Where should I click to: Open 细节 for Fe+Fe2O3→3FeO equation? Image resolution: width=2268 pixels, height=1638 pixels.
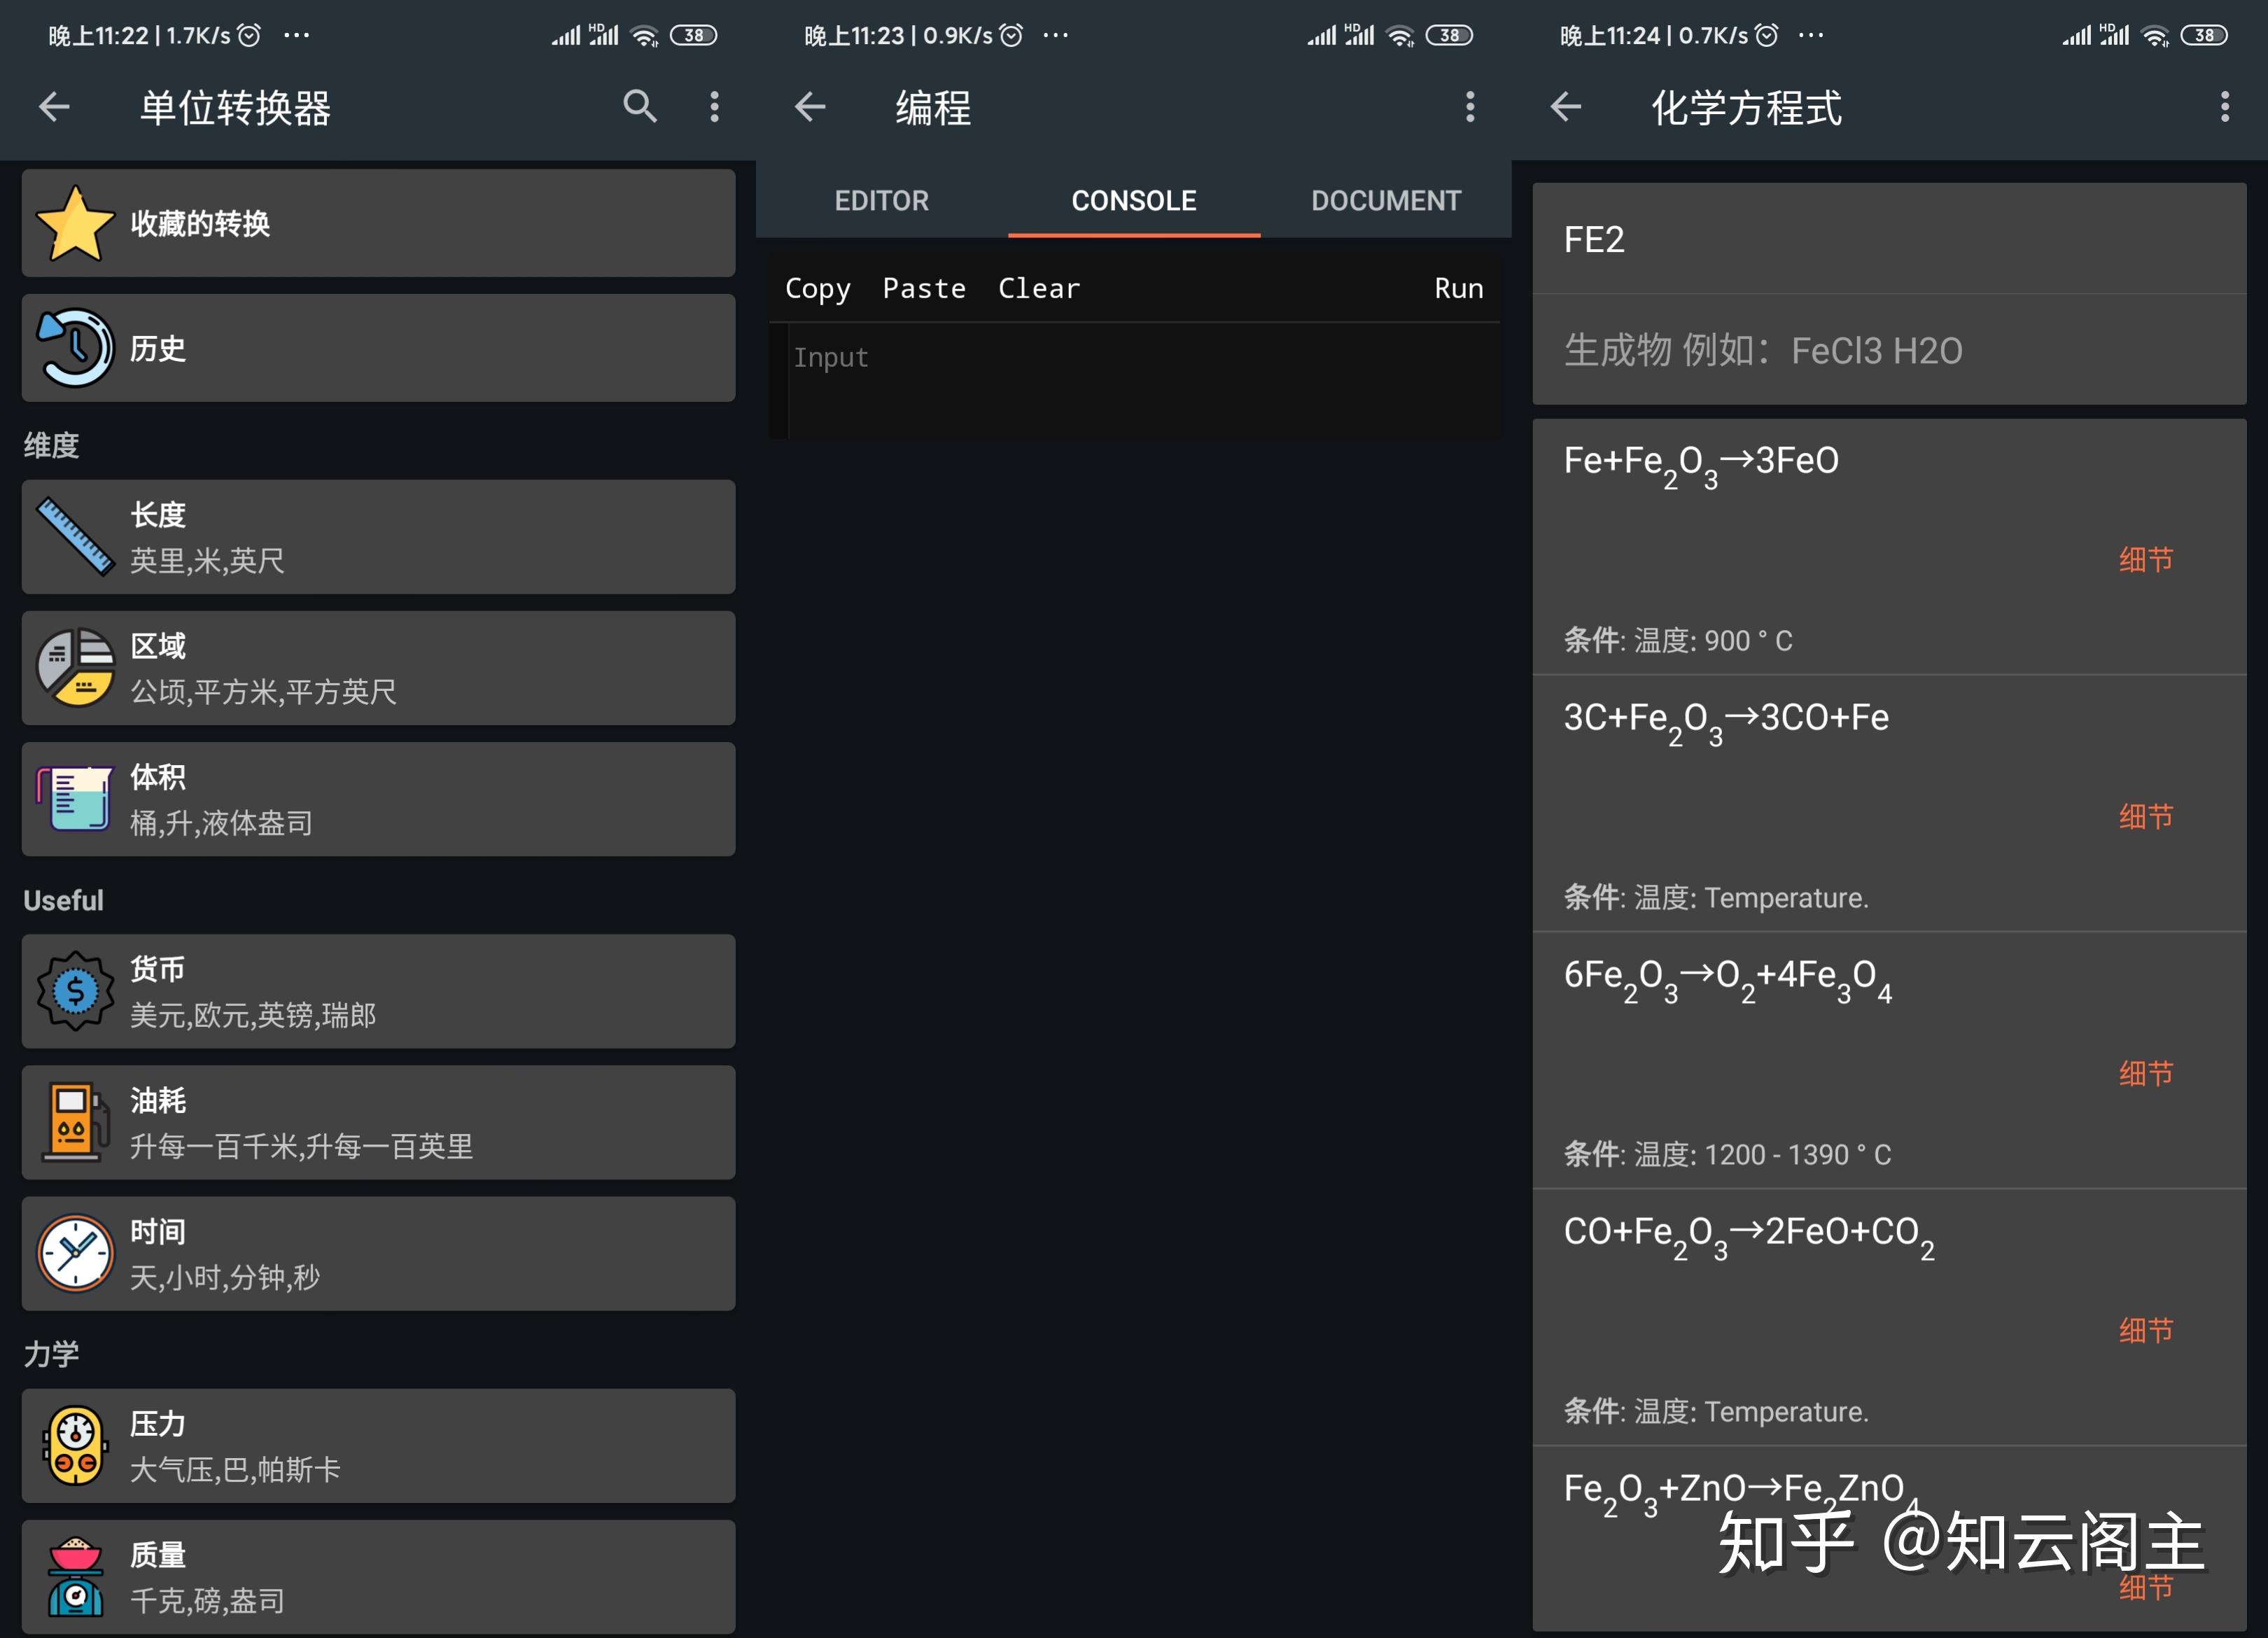(2146, 559)
